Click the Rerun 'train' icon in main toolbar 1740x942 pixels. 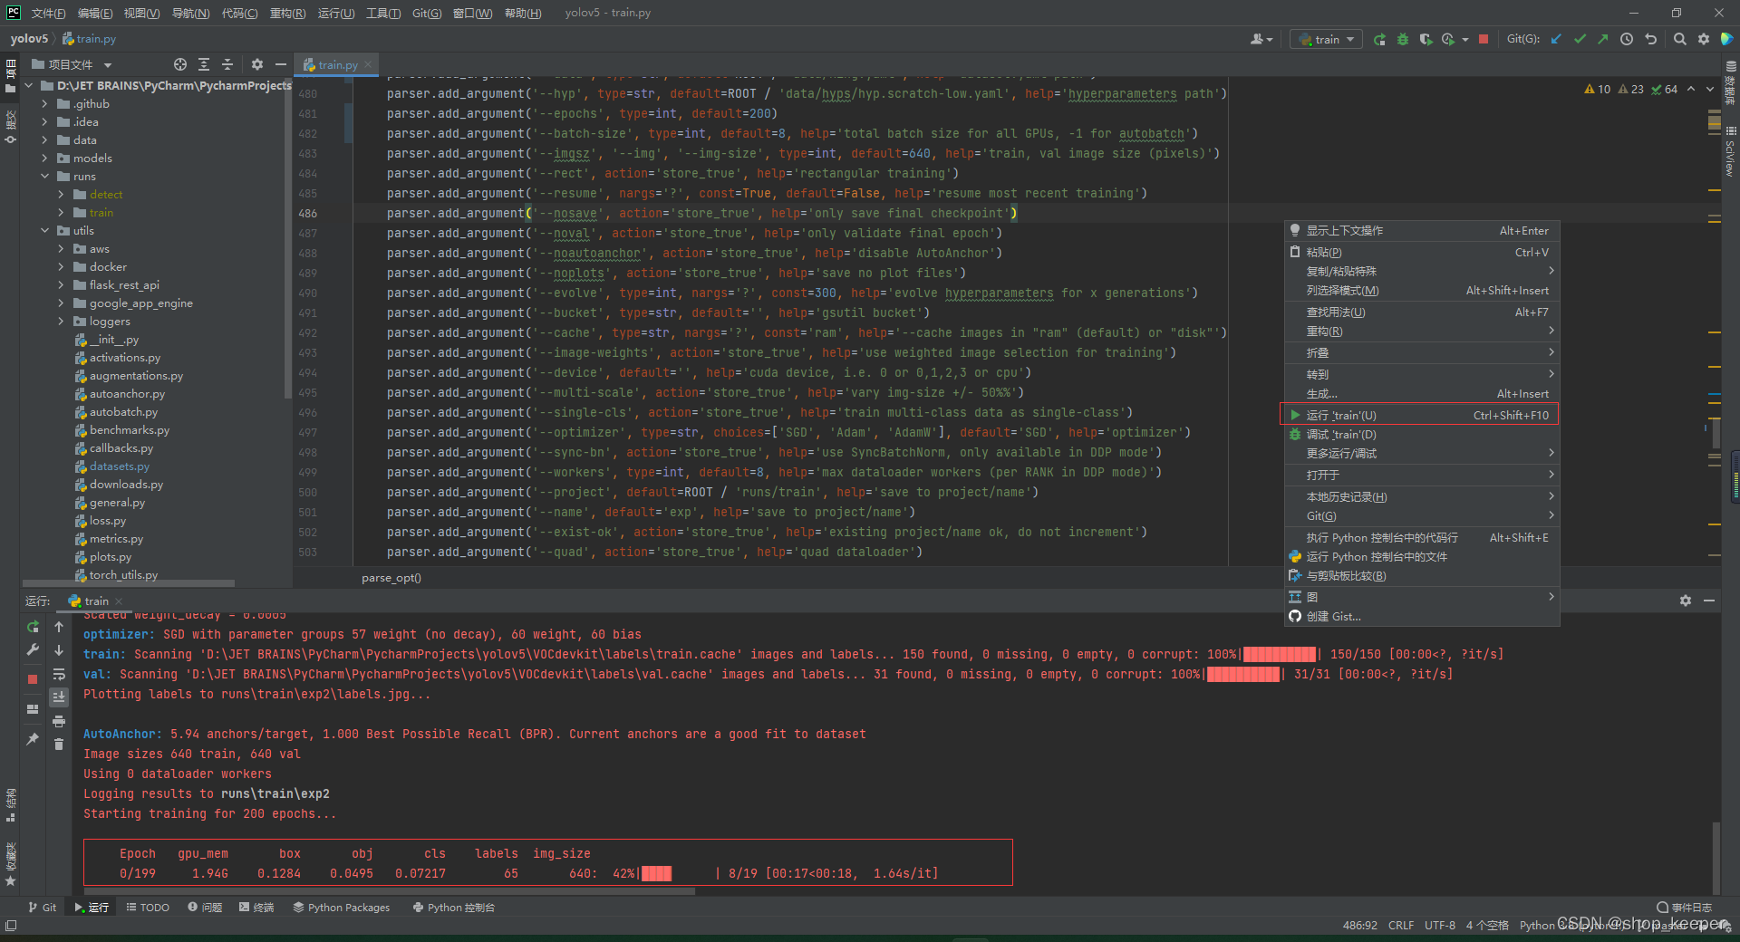[1379, 39]
